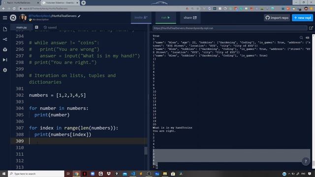Open the round help question-mark button
The height and width of the screenshot is (177, 315).
tap(306, 161)
